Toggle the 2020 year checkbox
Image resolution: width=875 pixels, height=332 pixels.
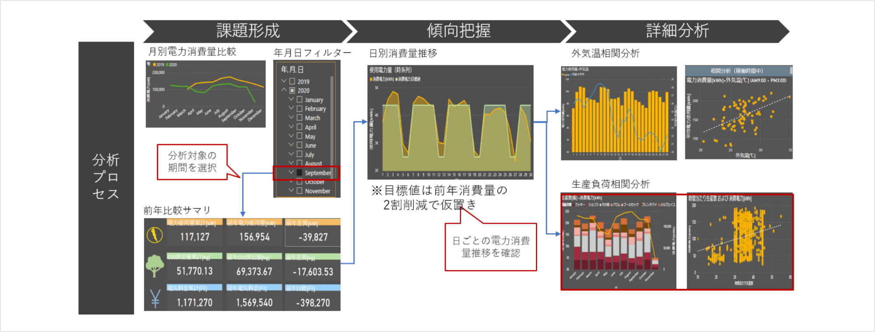(x=292, y=90)
